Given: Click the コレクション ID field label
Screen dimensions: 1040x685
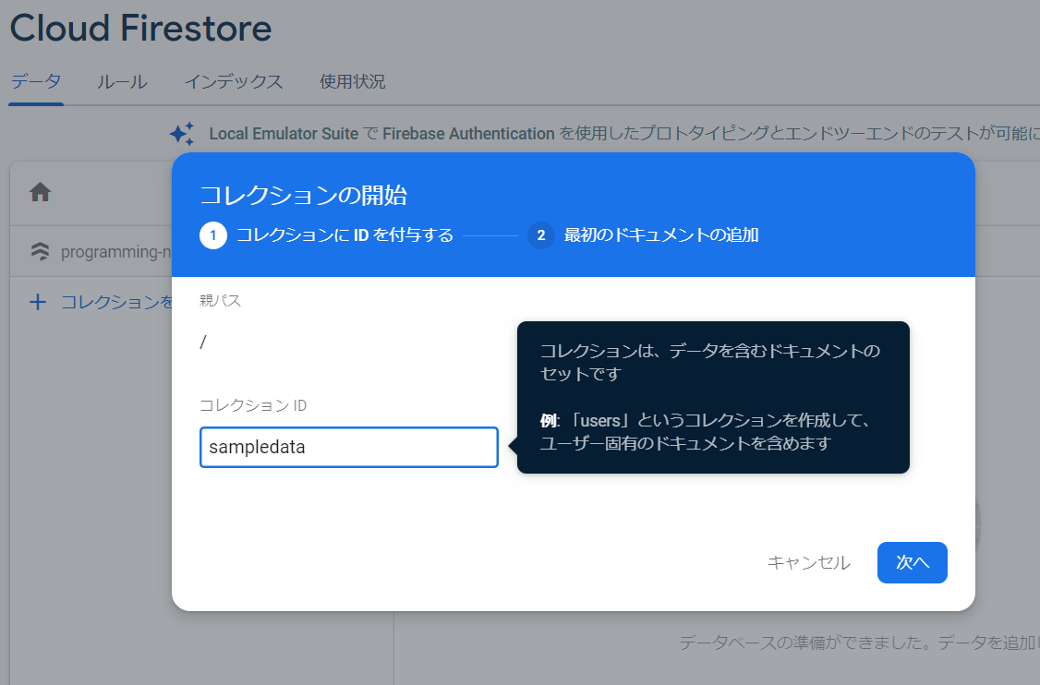Looking at the screenshot, I should pyautogui.click(x=253, y=406).
